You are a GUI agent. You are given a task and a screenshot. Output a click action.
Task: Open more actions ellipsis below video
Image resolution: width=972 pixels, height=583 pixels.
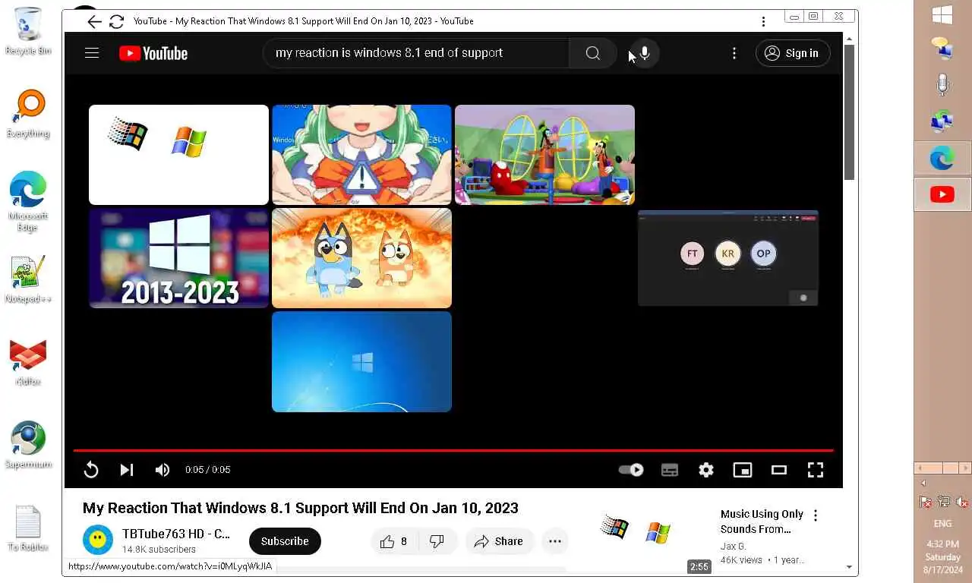pos(555,541)
